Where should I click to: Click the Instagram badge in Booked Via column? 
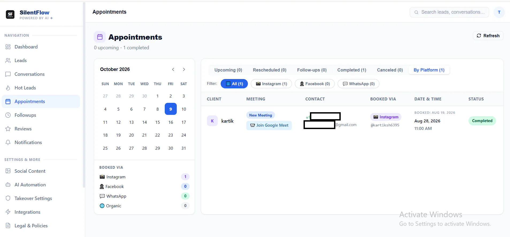[386, 117]
